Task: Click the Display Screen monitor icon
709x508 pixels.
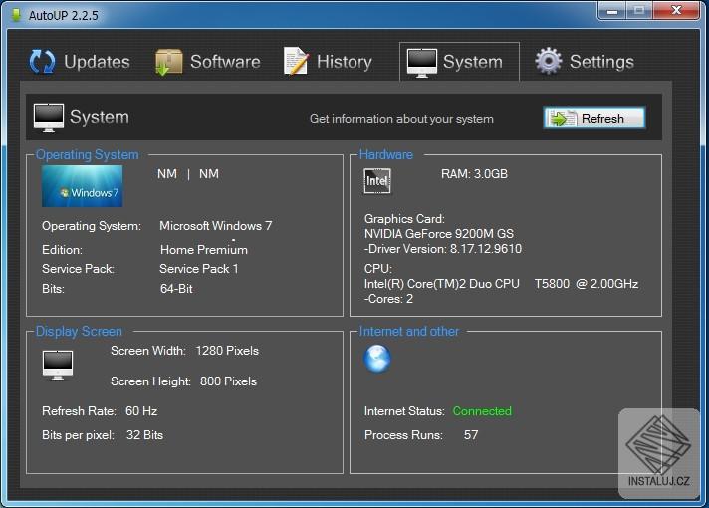Action: (x=58, y=364)
